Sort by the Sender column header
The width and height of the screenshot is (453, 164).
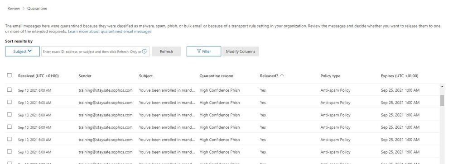click(85, 76)
